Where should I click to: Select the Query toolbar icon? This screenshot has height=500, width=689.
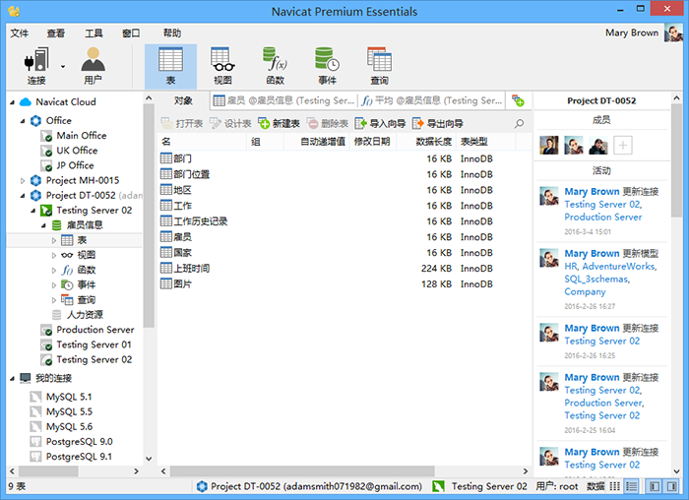379,66
